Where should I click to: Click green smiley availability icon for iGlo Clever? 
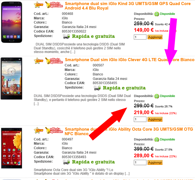pos(157,96)
